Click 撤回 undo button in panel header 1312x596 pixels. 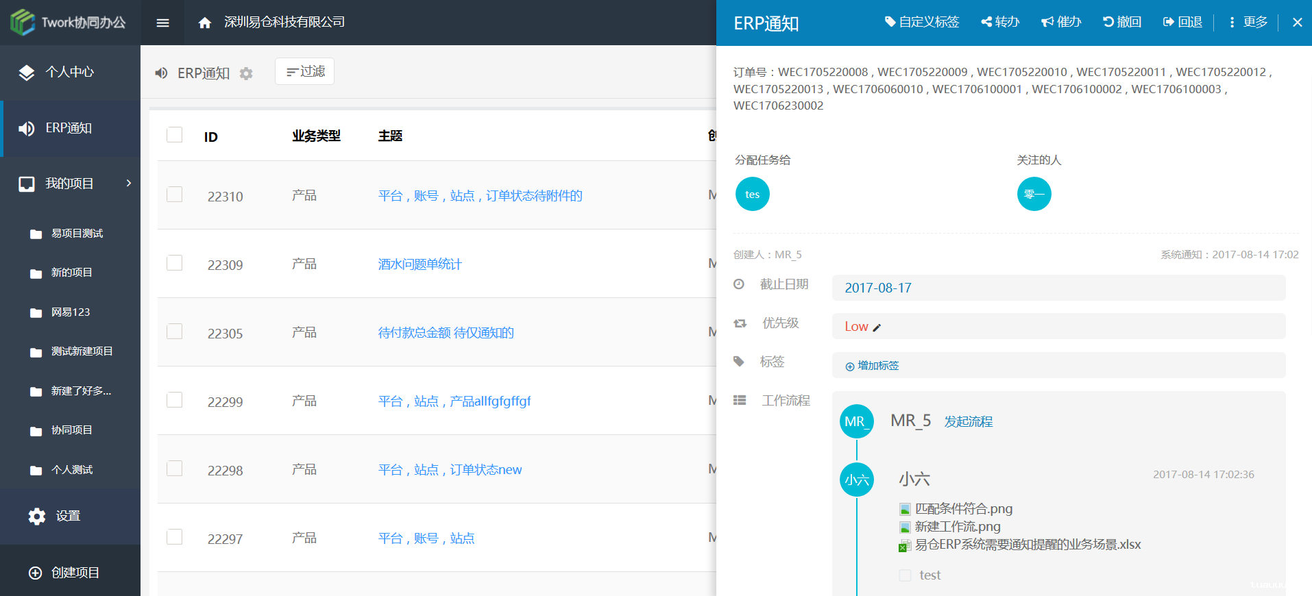[1121, 22]
